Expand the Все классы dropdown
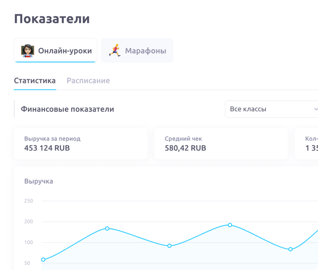The height and width of the screenshot is (270, 318). pos(271,109)
